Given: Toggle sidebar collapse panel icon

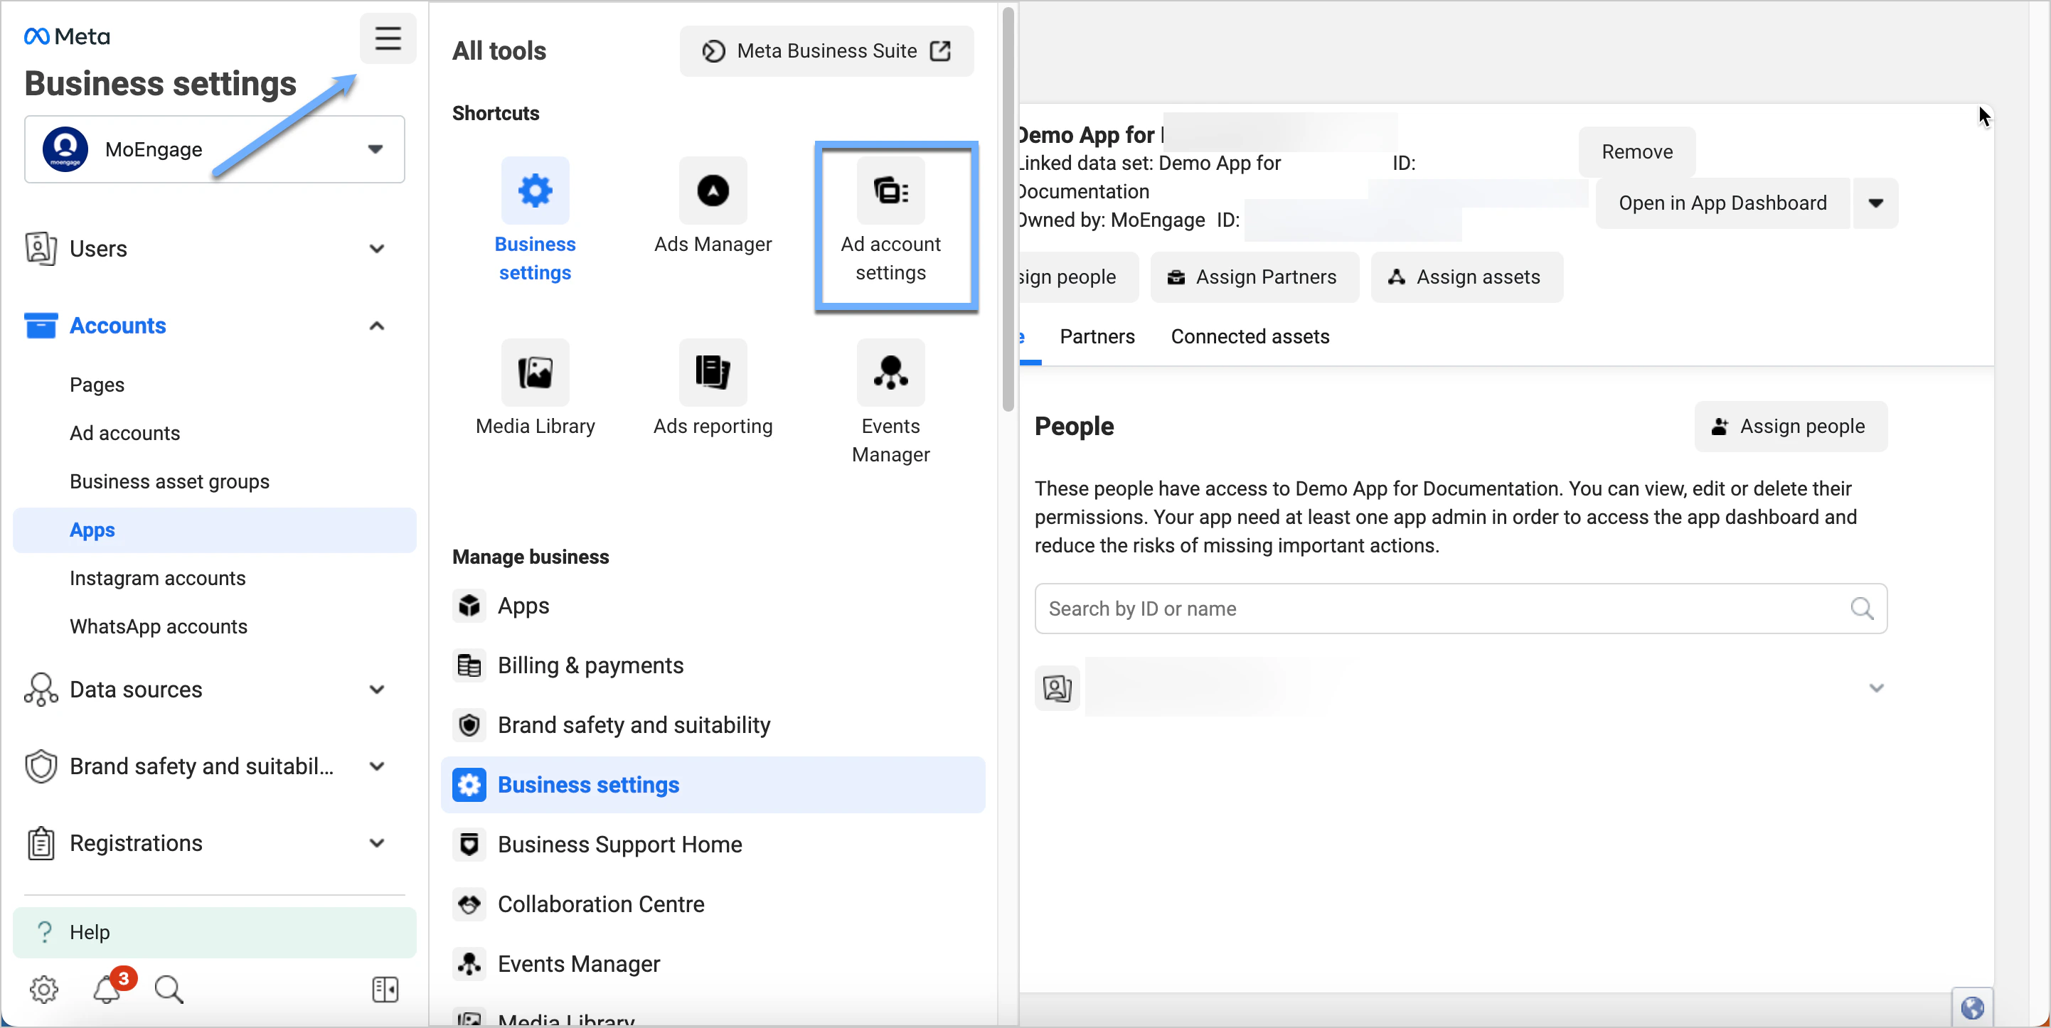Looking at the screenshot, I should (385, 989).
